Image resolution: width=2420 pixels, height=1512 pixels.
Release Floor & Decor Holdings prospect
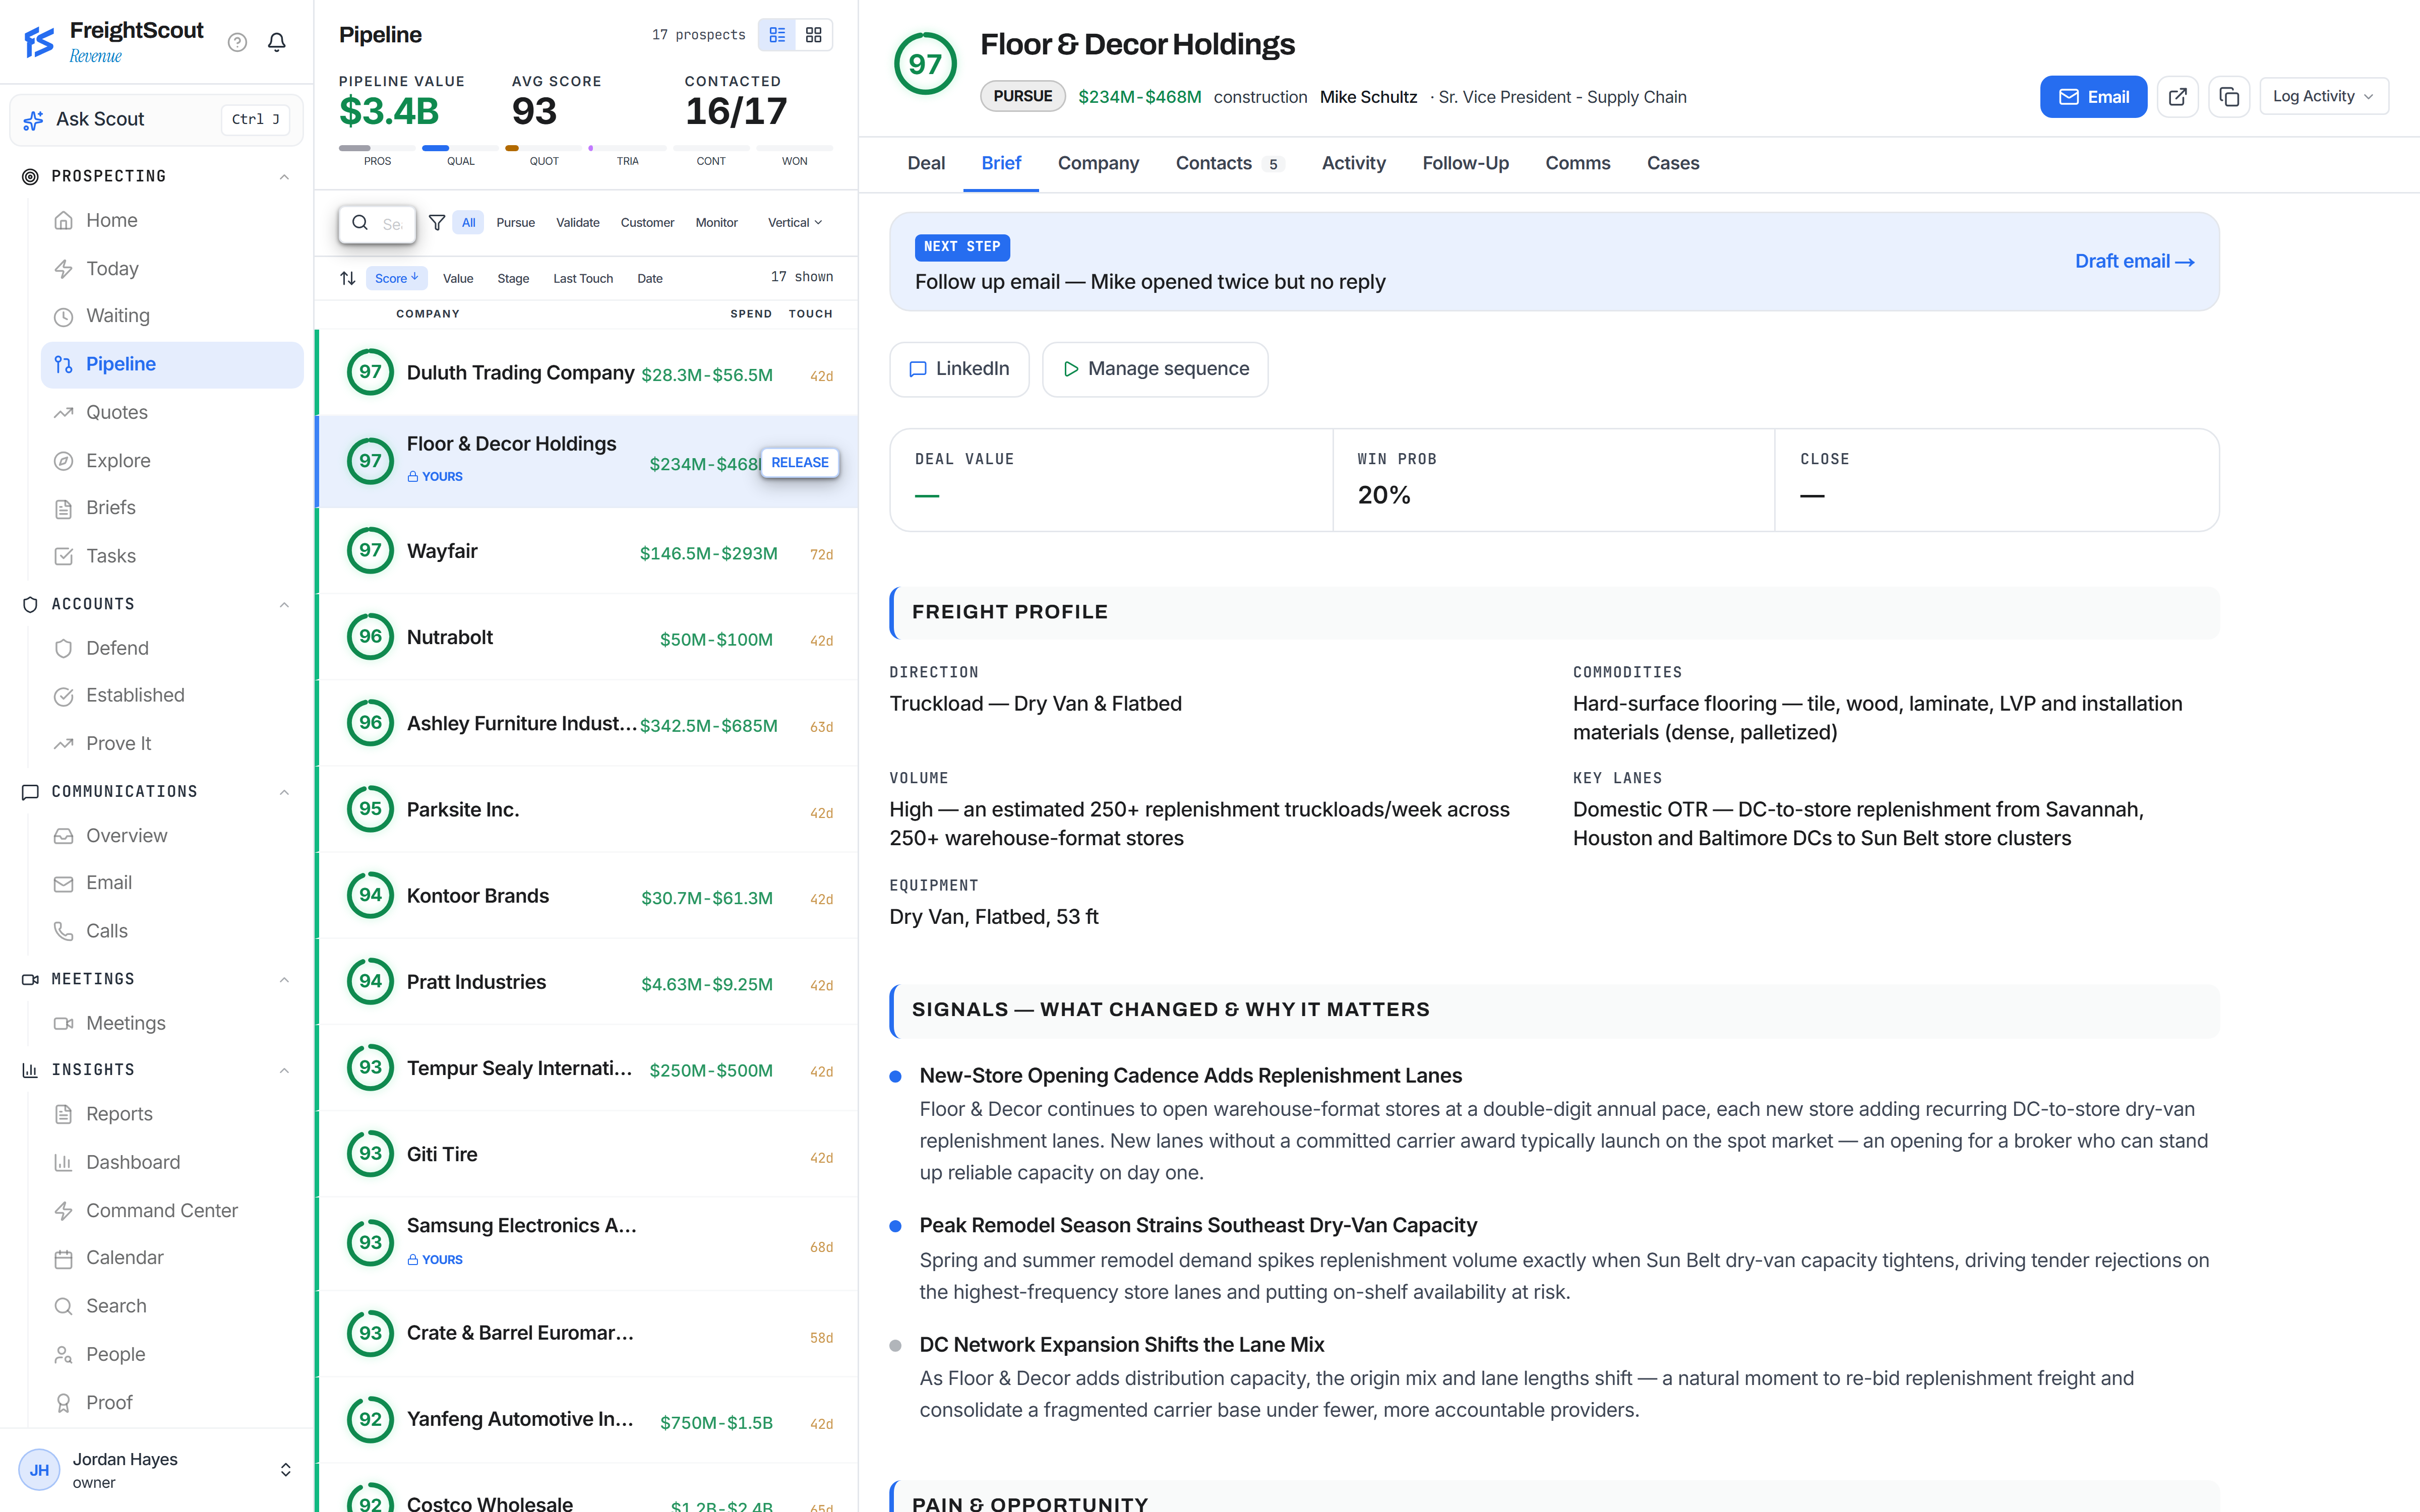(799, 462)
